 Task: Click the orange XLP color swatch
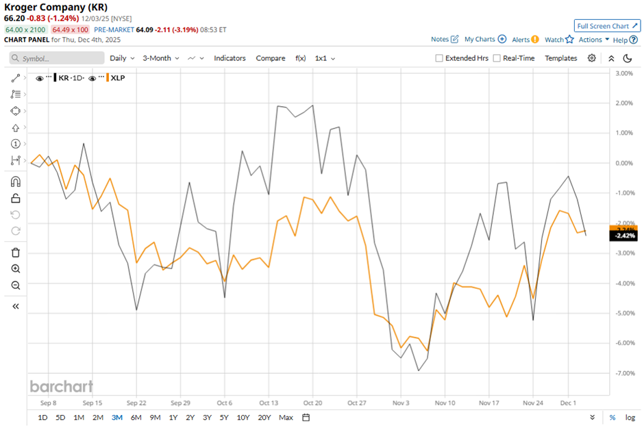(108, 77)
